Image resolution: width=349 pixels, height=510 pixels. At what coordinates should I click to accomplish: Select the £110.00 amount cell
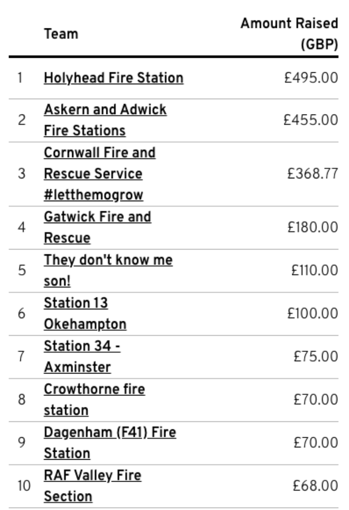click(315, 270)
